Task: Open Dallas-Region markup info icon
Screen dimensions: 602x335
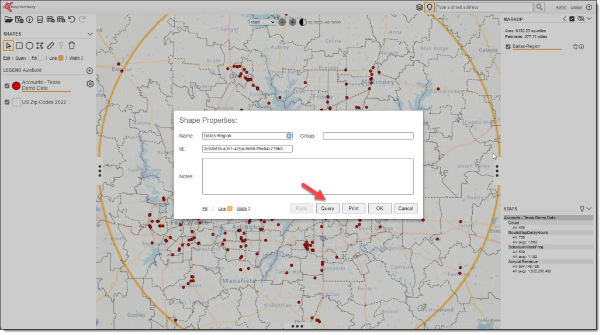Action: (582, 47)
